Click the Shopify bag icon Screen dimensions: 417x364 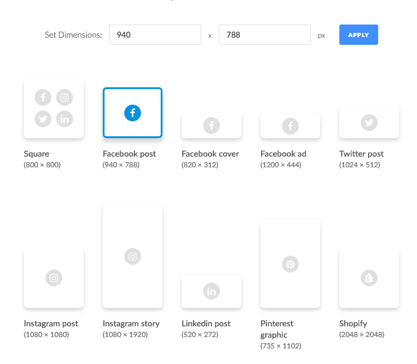[369, 278]
